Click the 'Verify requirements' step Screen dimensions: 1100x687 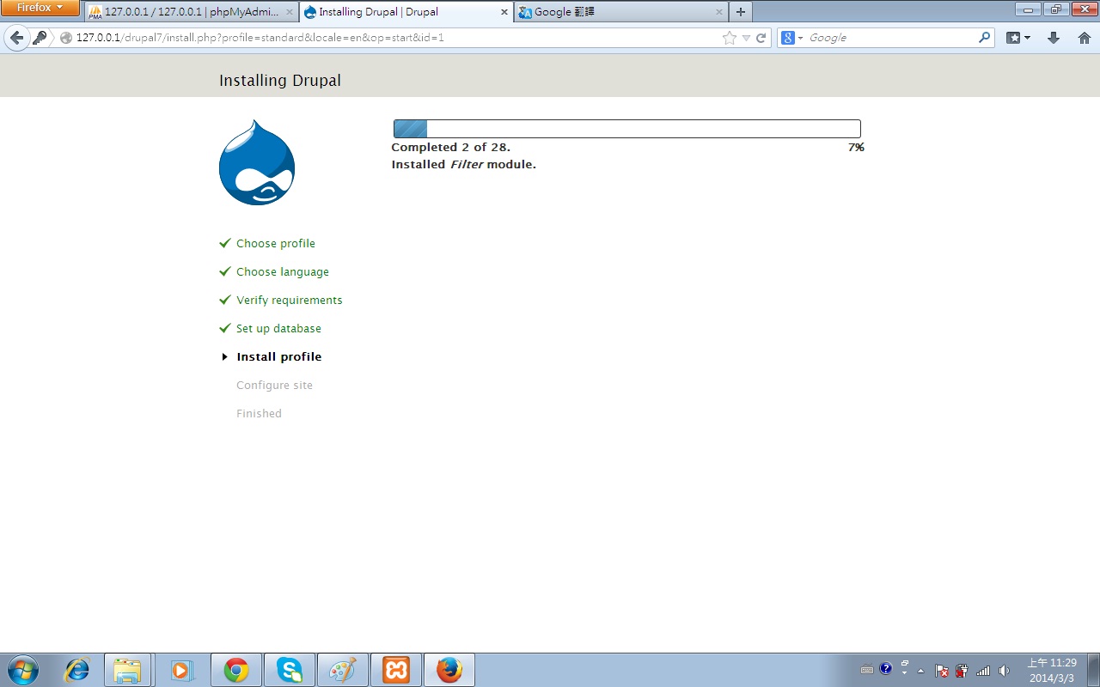[290, 301]
